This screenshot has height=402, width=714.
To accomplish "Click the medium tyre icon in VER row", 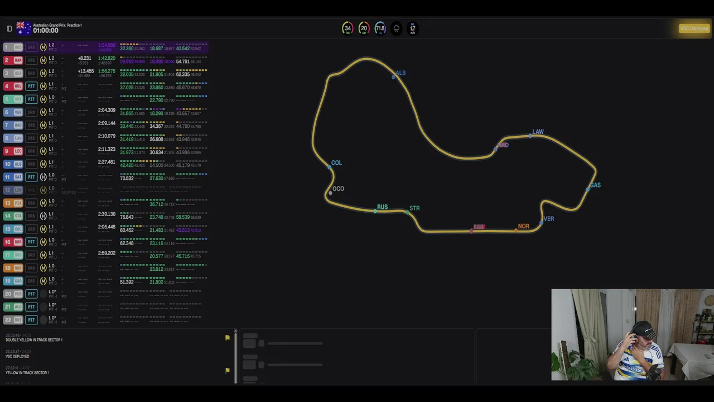I will (44, 112).
